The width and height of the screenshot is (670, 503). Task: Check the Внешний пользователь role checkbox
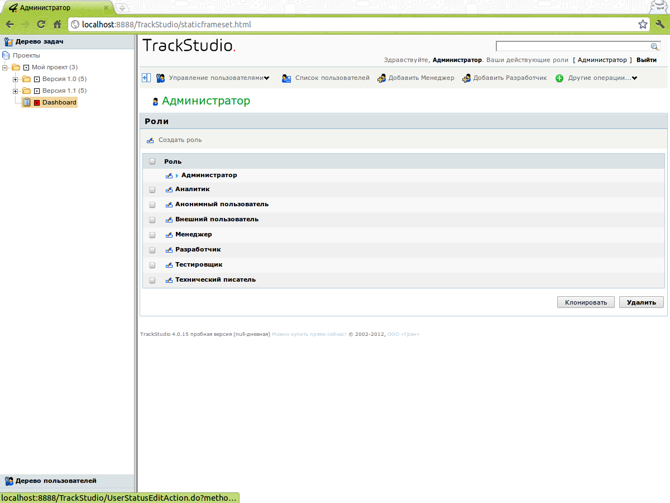pyautogui.click(x=152, y=220)
